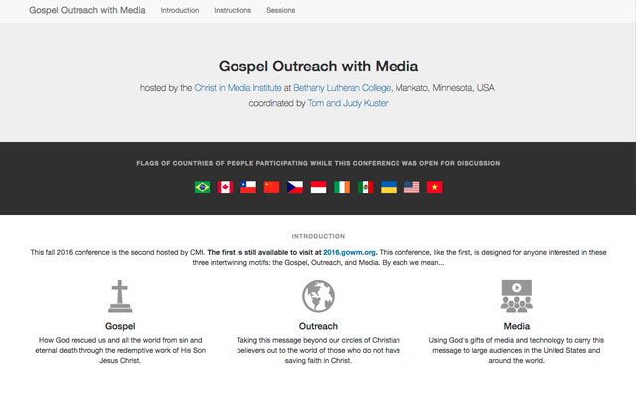
Task: Open the Instructions nav item
Action: tap(233, 11)
